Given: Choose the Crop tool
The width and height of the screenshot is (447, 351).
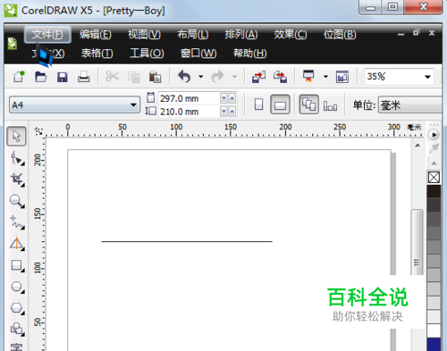Looking at the screenshot, I should click(17, 180).
